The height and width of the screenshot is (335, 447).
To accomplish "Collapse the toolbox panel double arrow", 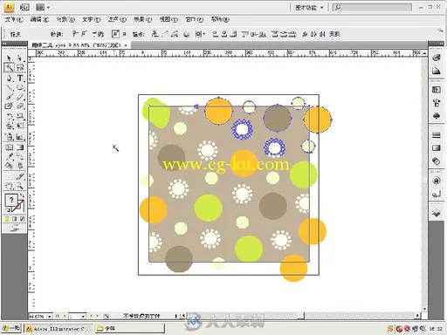I will 4,44.
